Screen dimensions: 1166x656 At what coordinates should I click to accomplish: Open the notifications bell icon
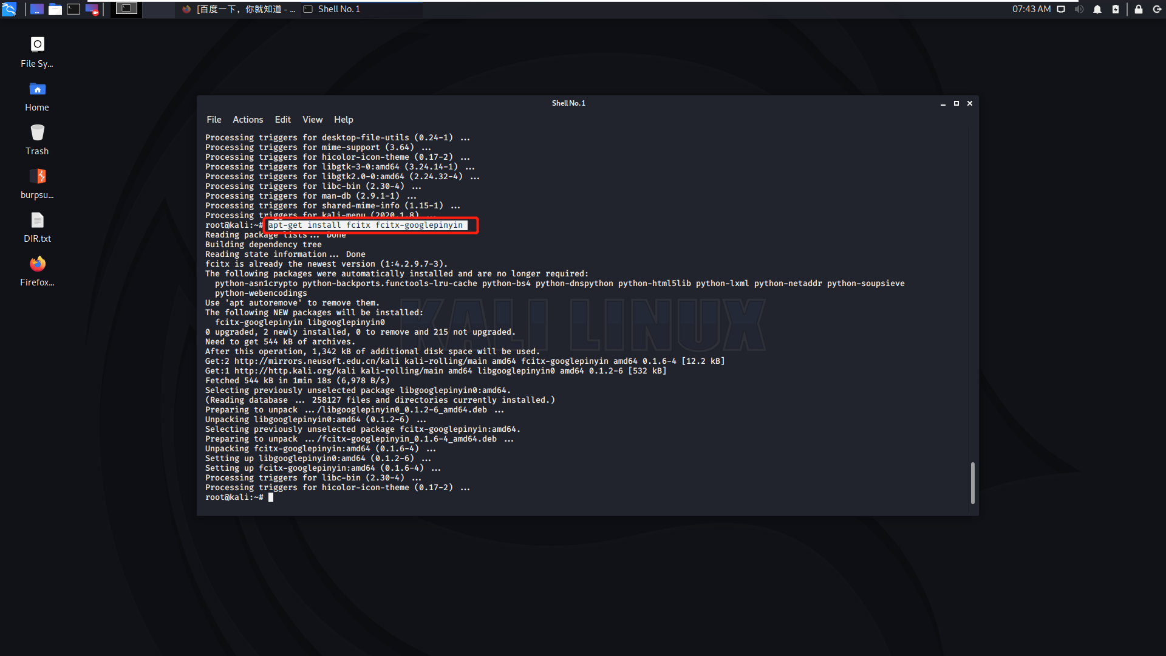pyautogui.click(x=1097, y=9)
